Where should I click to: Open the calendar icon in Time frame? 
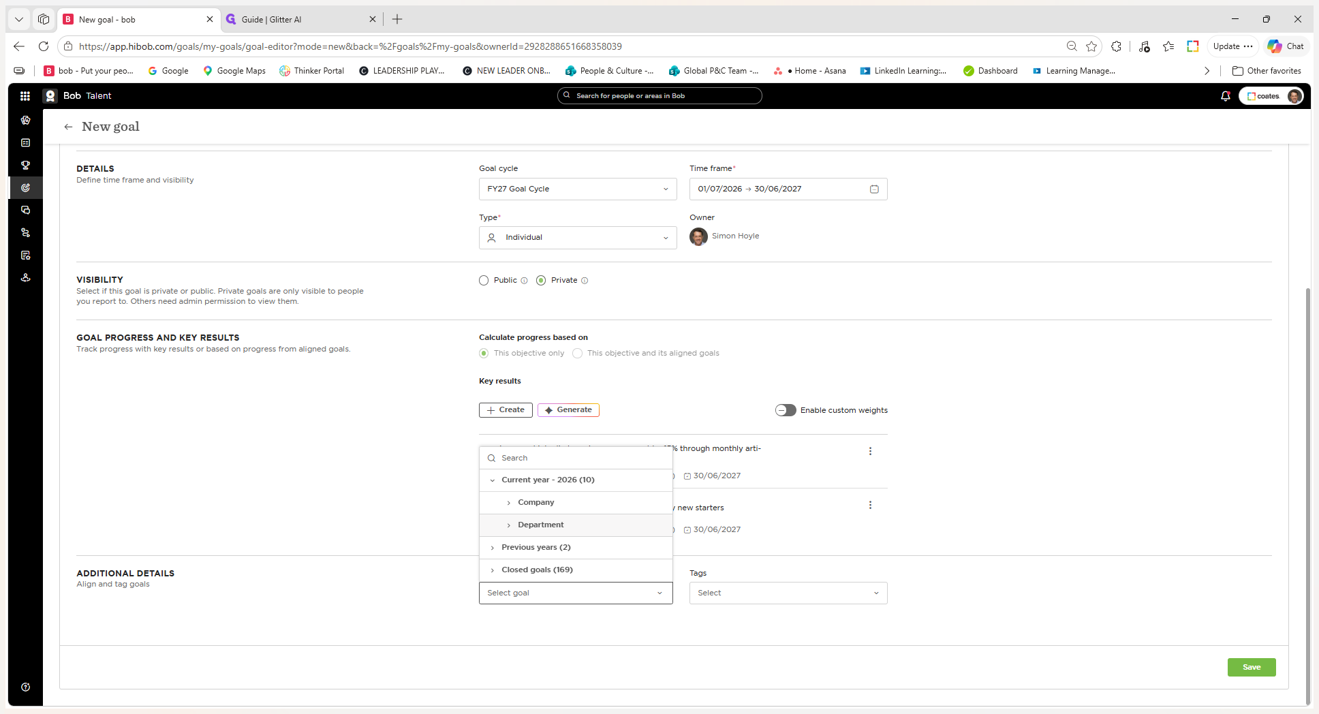click(874, 189)
